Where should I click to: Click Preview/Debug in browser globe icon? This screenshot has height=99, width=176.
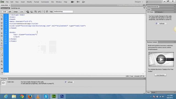click(x=32, y=12)
